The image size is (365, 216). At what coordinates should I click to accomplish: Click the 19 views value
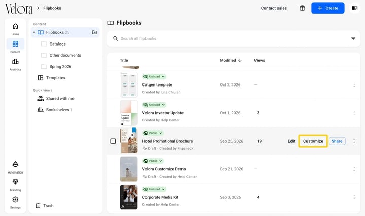point(259,141)
